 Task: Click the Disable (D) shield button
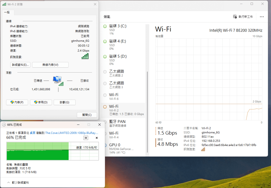(x=41, y=102)
